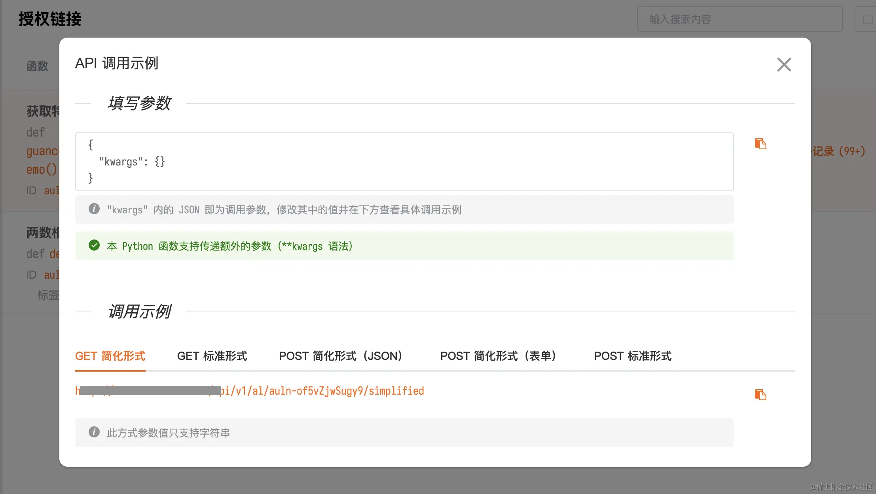Click info icon next to 此方式参数值只支持字符串
The image size is (876, 494).
pyautogui.click(x=94, y=432)
